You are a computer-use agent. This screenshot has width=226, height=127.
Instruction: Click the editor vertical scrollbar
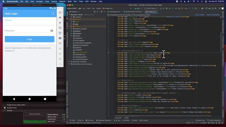pyautogui.click(x=221, y=42)
